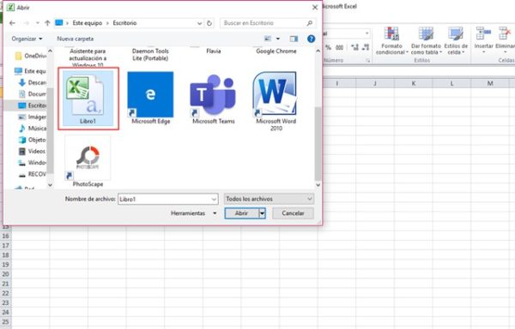
Task: Apply thousands separator style in Excel
Action: (339, 47)
